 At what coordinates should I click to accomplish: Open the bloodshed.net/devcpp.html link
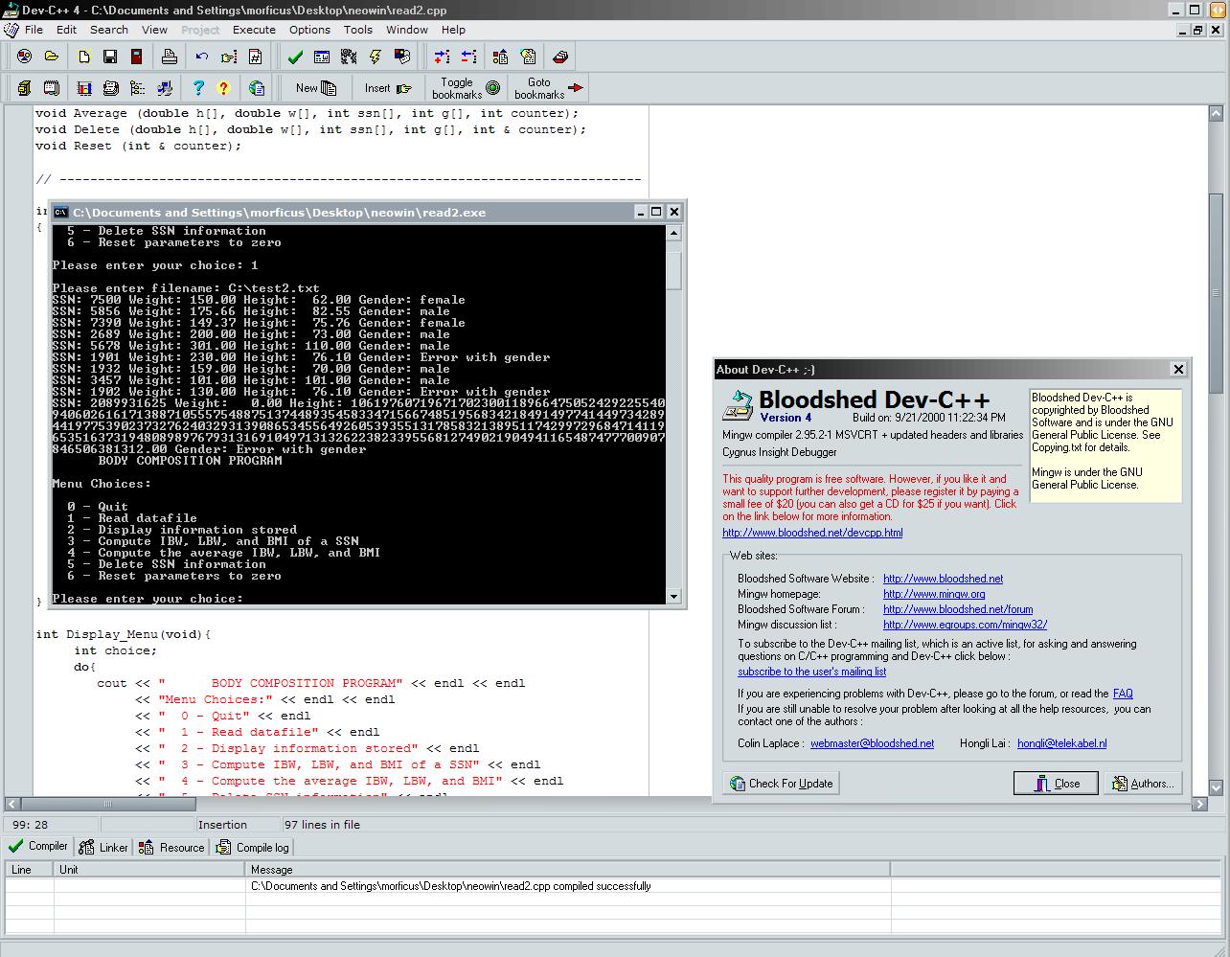pyautogui.click(x=812, y=533)
